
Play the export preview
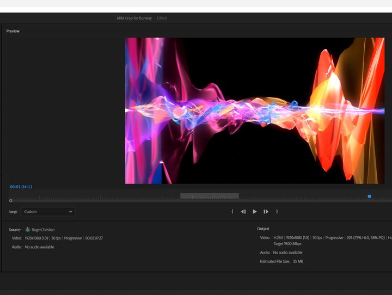(x=254, y=212)
